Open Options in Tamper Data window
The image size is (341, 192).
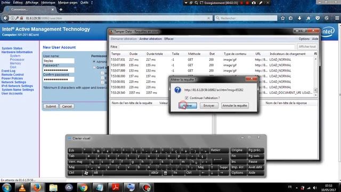(304, 39)
